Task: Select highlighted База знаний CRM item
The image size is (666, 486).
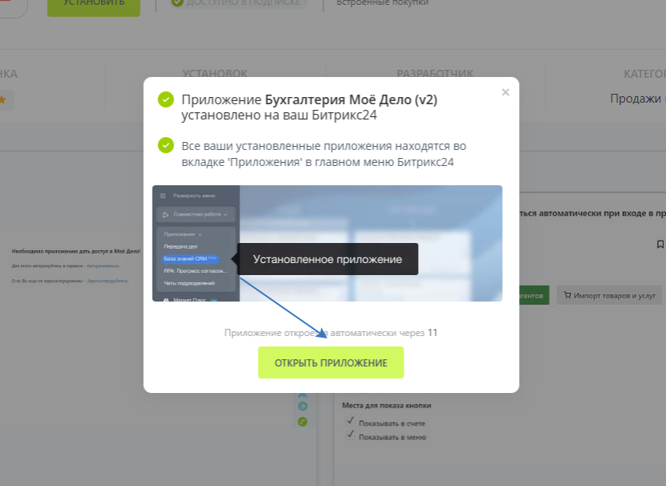Action: point(190,258)
